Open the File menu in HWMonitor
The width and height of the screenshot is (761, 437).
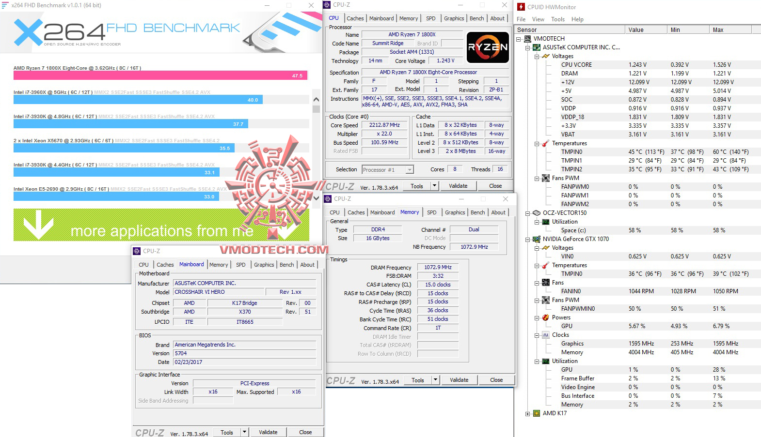(521, 19)
